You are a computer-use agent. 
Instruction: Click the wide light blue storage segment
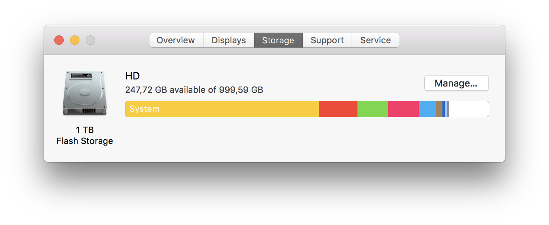pos(427,109)
